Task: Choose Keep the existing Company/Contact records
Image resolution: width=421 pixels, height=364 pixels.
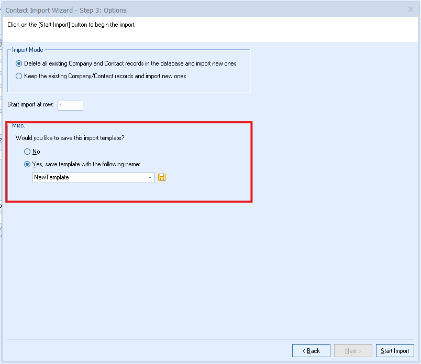Action: point(19,76)
